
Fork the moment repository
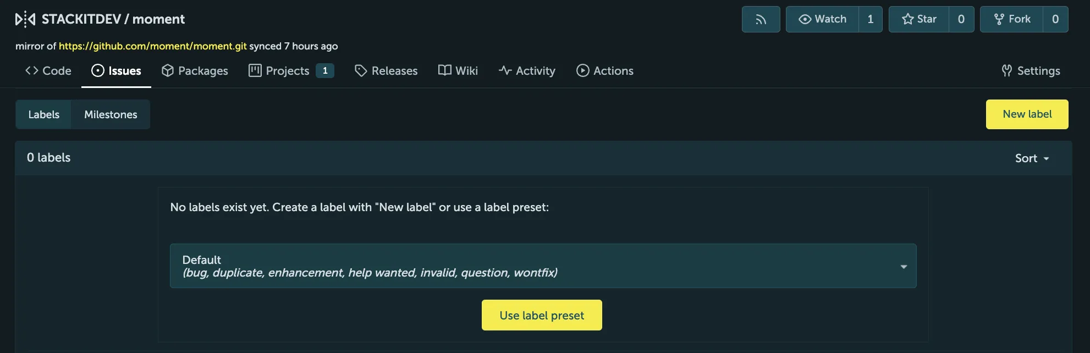coord(1012,19)
